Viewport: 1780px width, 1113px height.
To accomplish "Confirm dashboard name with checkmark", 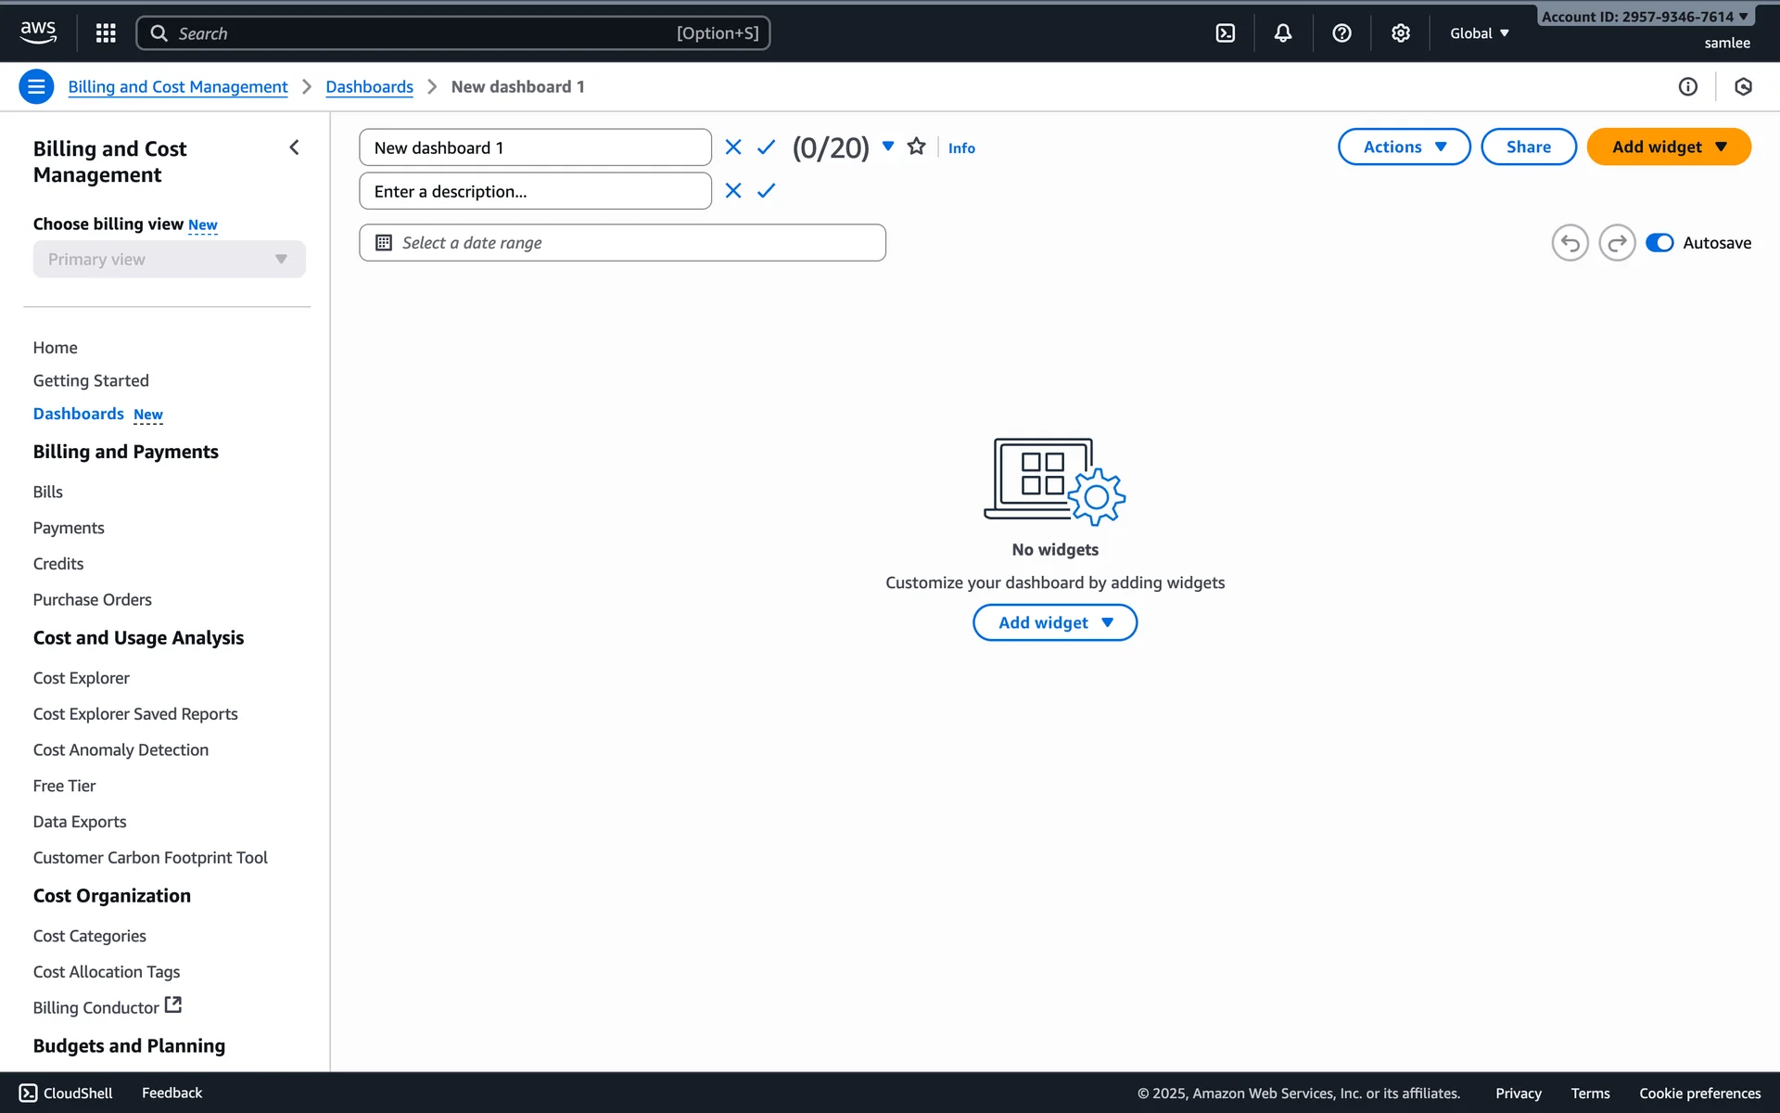I will [766, 147].
